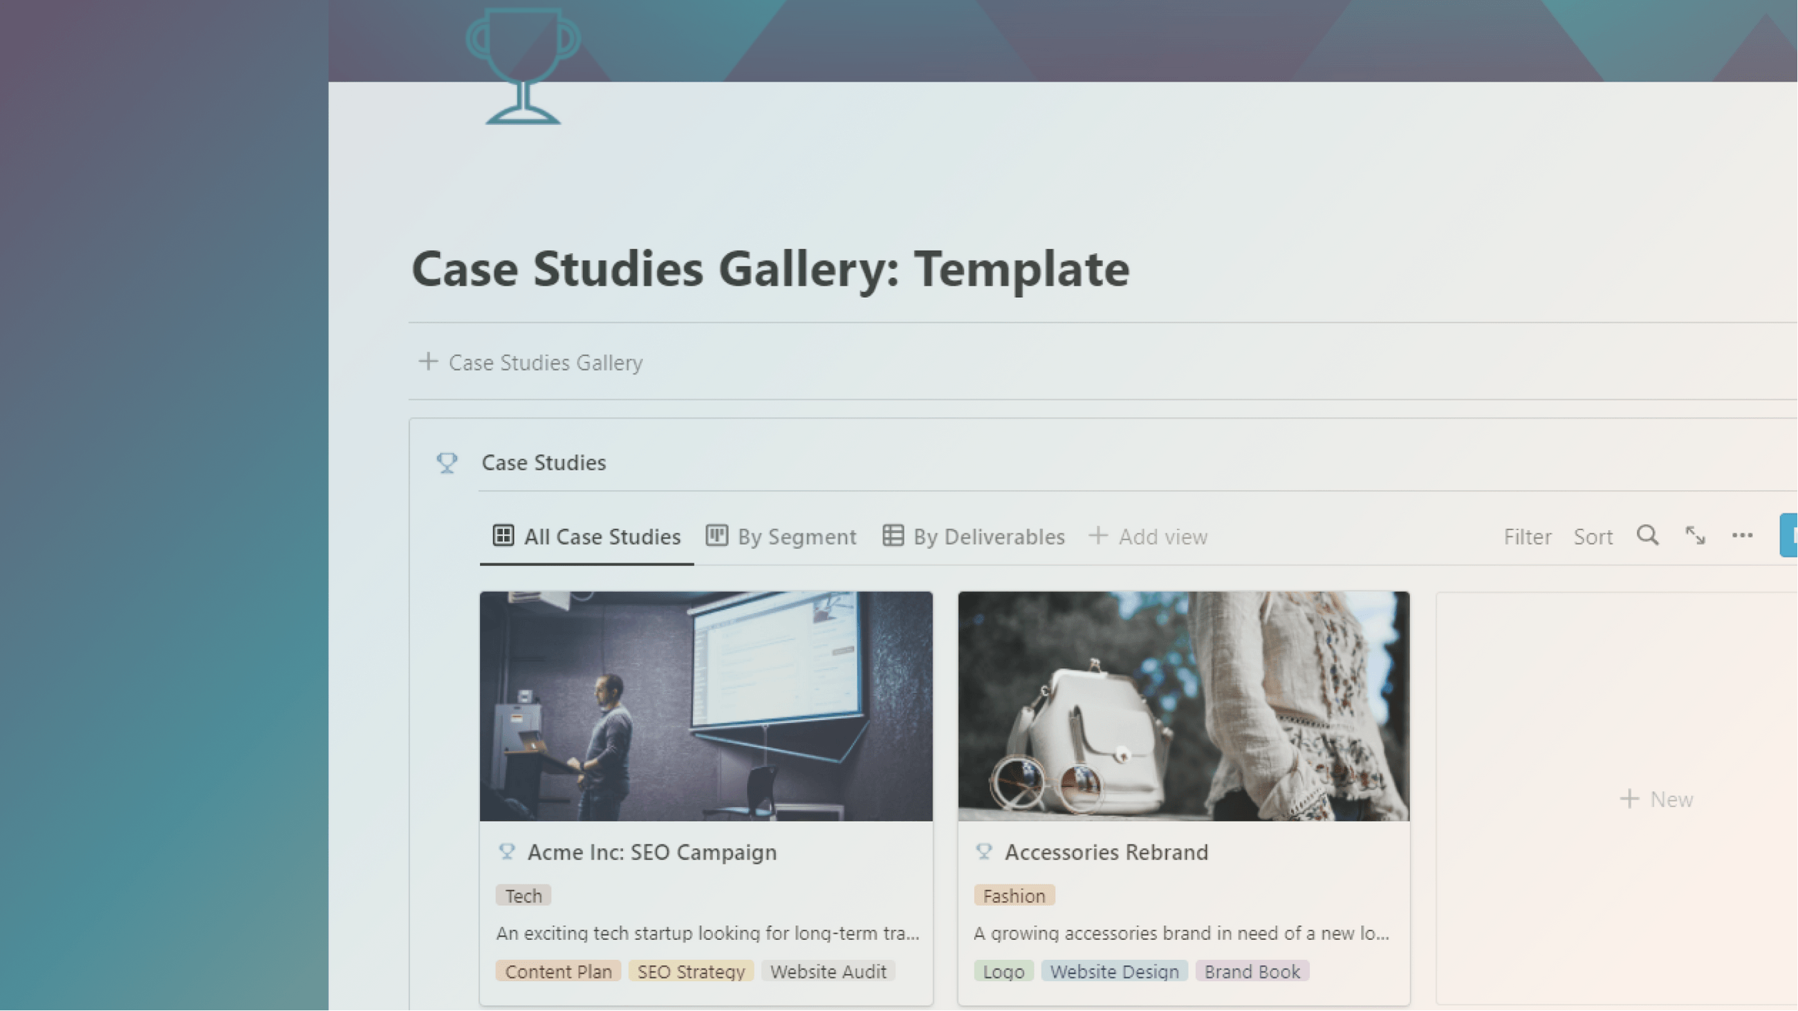Click the trophy icon on Accessories Rebrand card
Viewport: 1798px width, 1011px height.
click(x=984, y=852)
